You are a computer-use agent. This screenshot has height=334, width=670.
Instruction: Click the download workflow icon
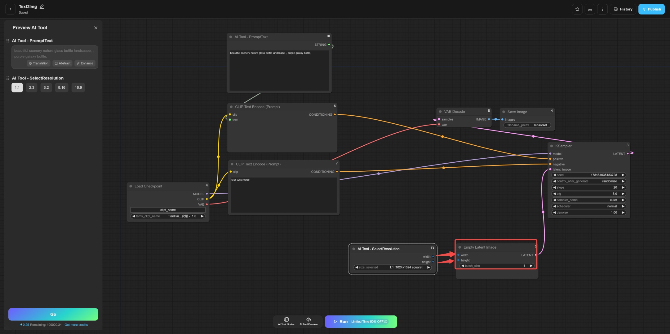[590, 9]
